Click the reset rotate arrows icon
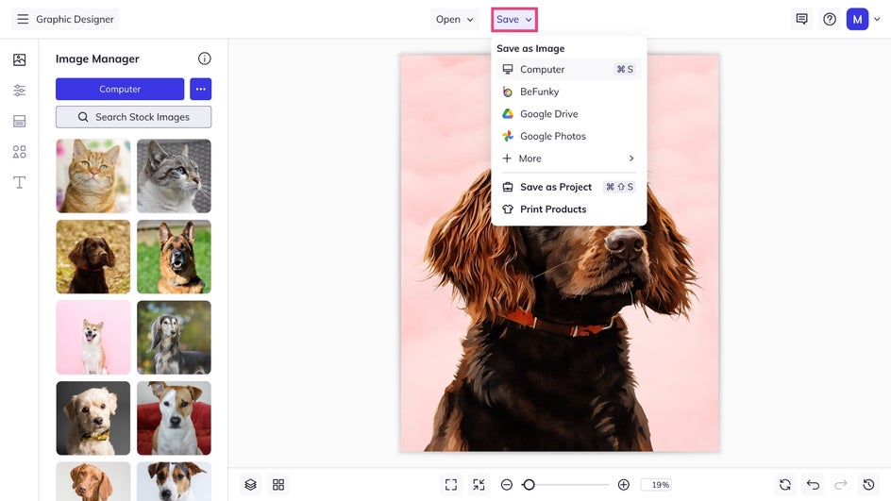This screenshot has height=501, width=891. [x=784, y=485]
